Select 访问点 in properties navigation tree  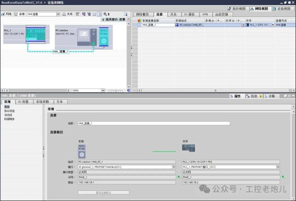click(8, 115)
